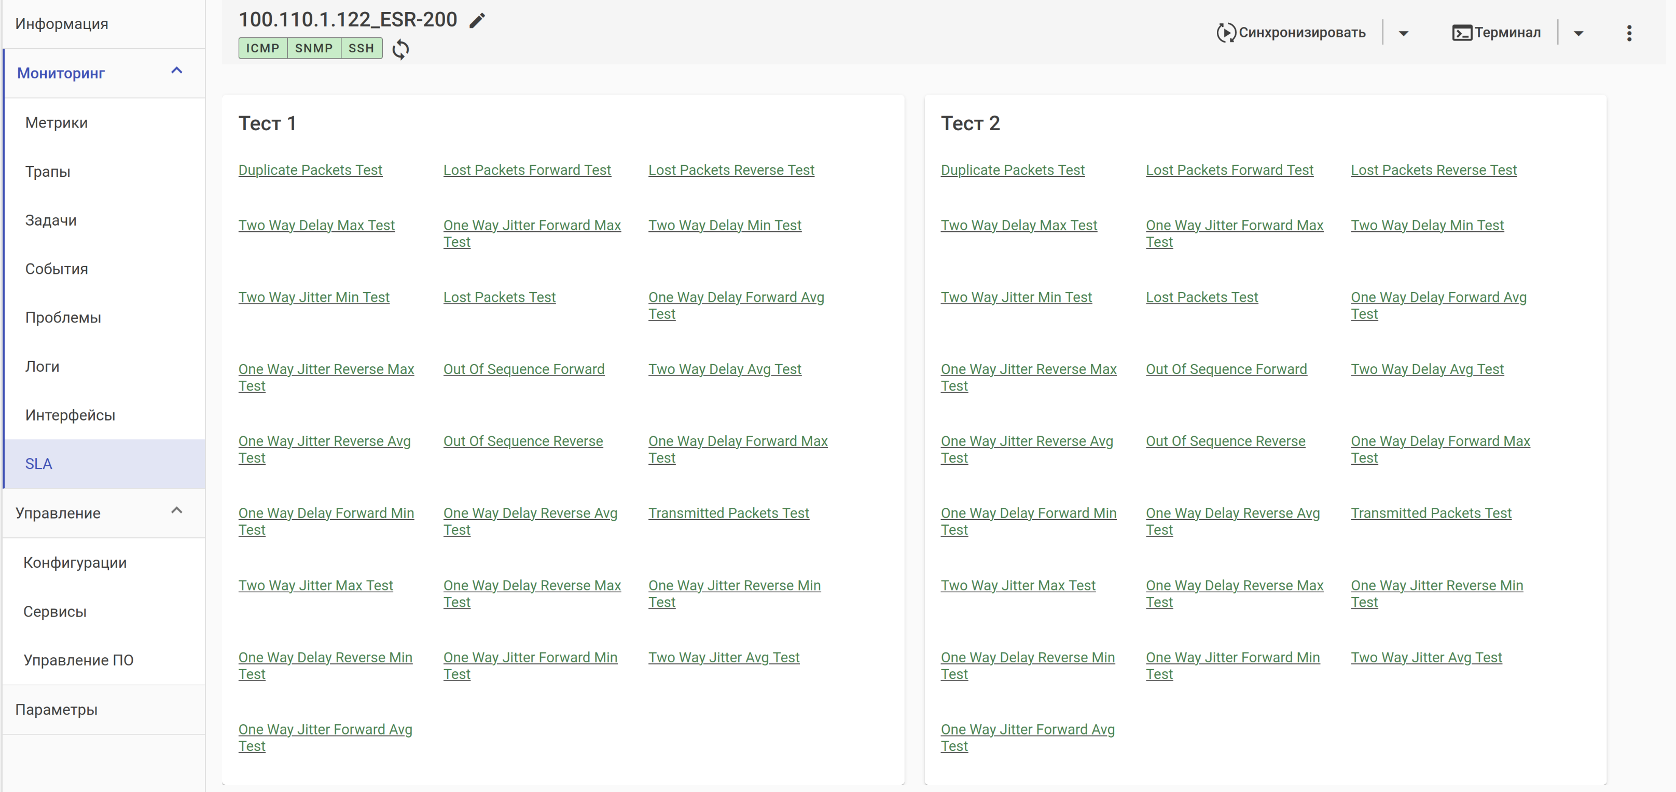Open the three-dot more options menu
The height and width of the screenshot is (792, 1676).
coord(1628,33)
